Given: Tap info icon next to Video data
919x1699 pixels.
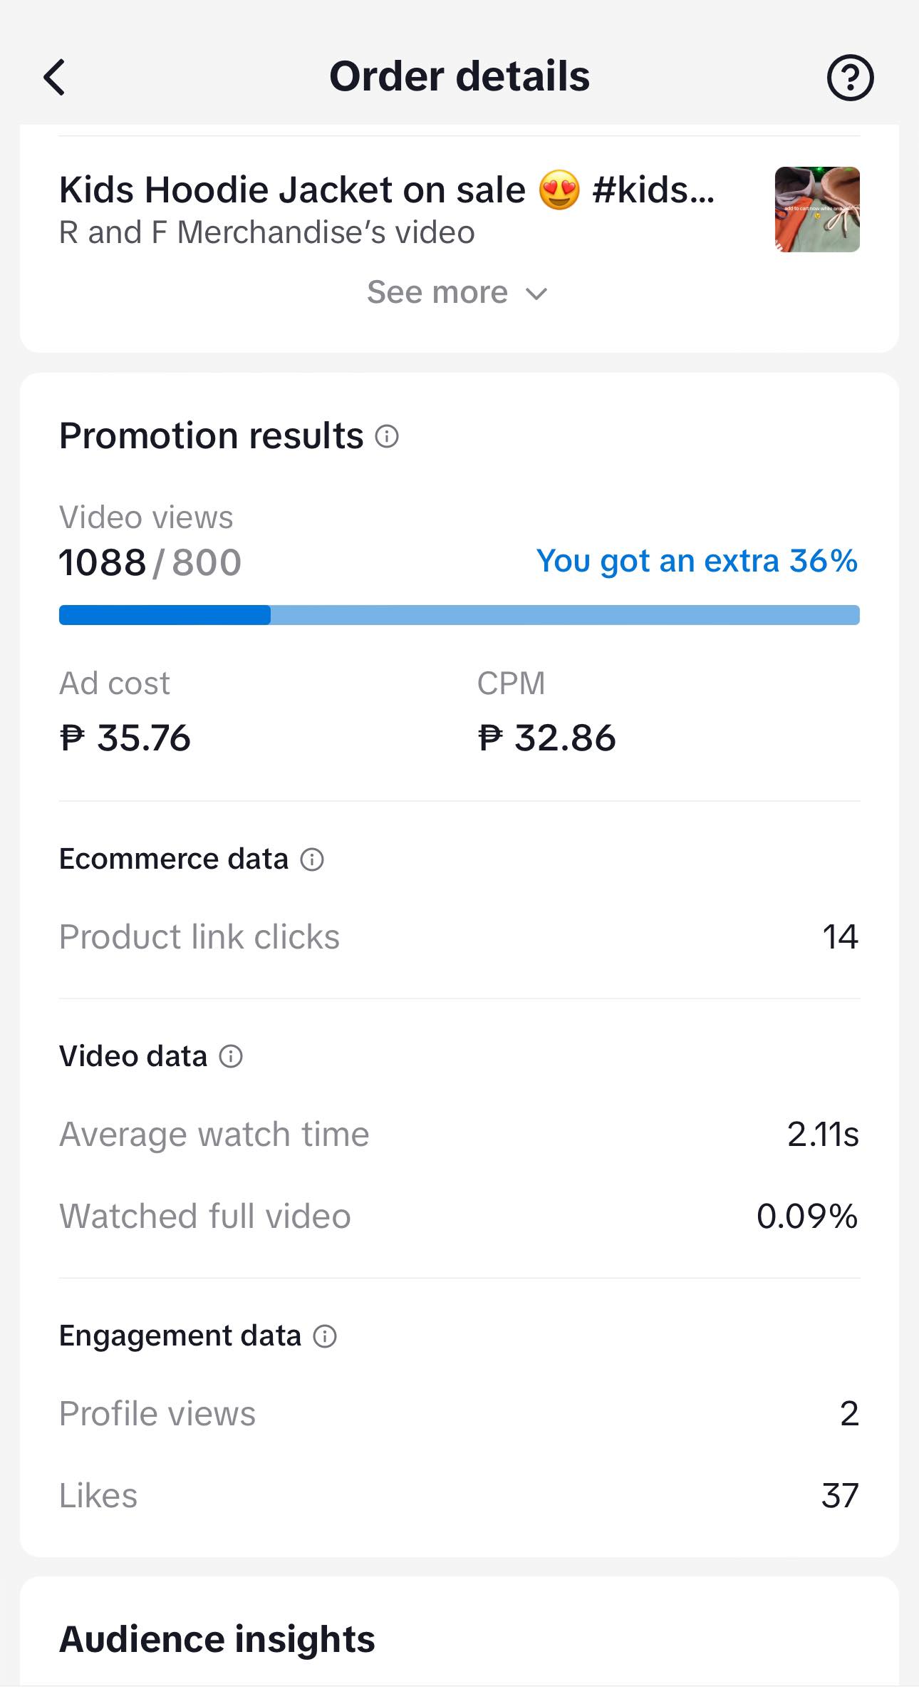Looking at the screenshot, I should [231, 1056].
